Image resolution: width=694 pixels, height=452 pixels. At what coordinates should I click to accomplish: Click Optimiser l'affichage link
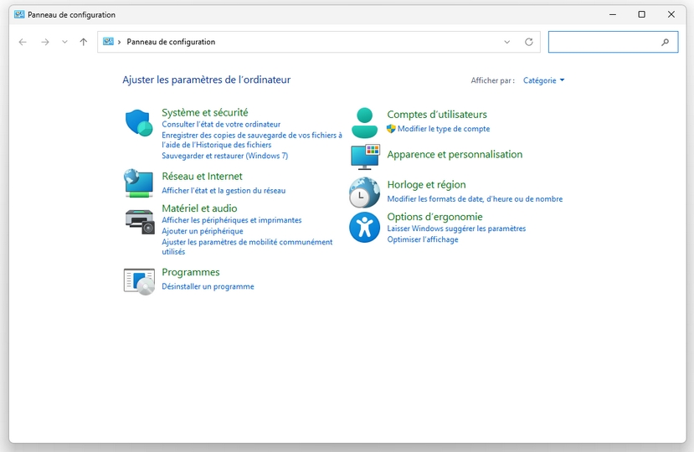coord(422,239)
